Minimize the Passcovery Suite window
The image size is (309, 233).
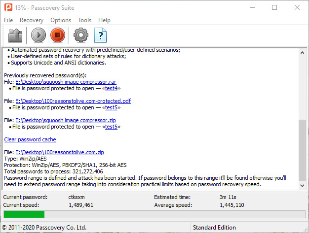tap(252, 8)
